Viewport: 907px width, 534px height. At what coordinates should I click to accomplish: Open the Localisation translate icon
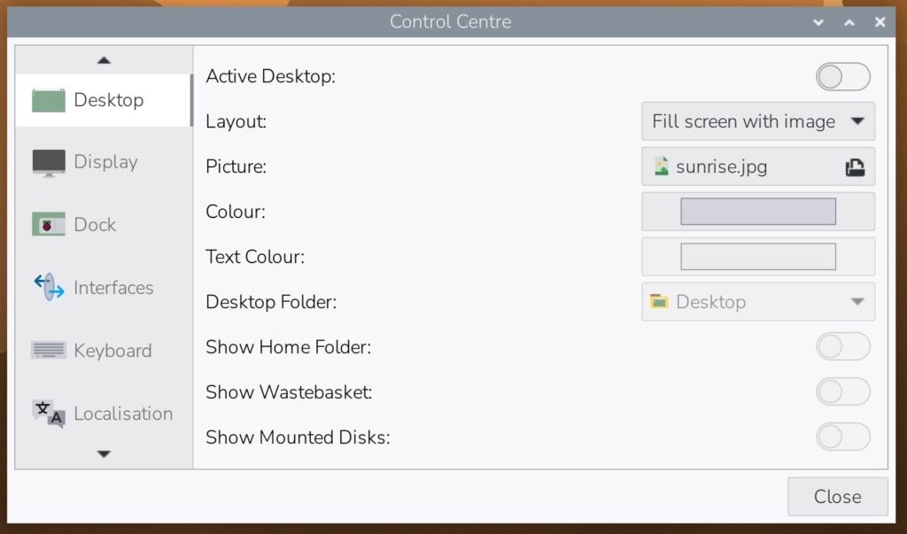[49, 413]
